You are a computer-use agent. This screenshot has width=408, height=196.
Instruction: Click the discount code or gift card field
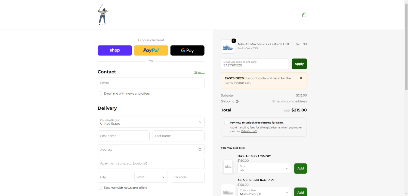tap(255, 64)
